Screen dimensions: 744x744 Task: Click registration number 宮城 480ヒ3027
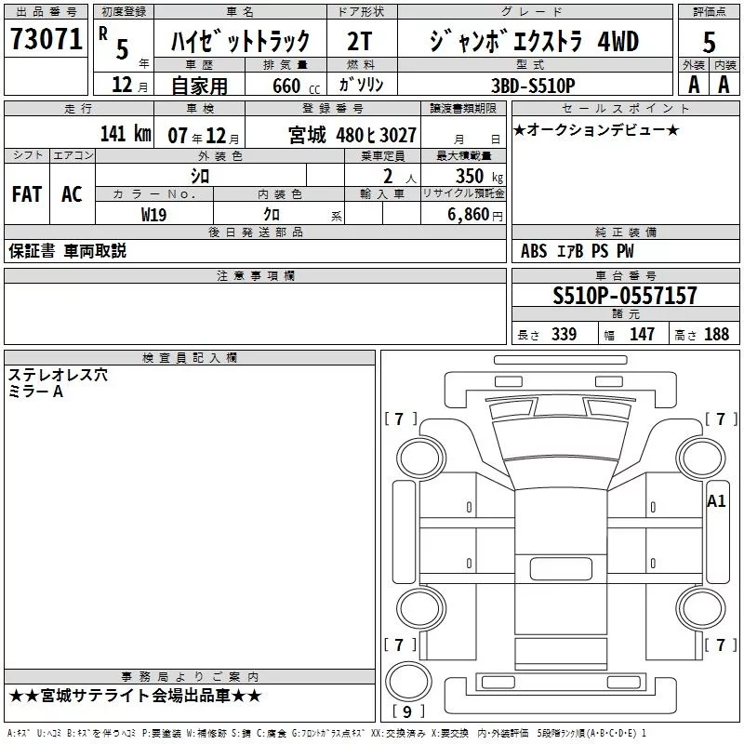point(352,135)
